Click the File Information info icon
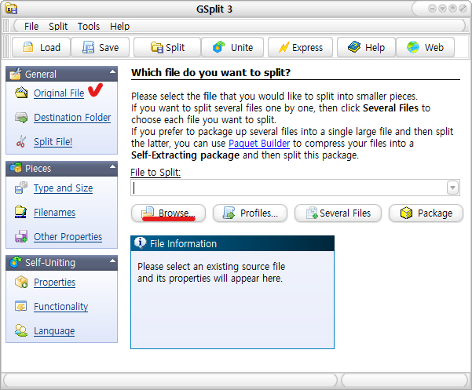 coord(140,242)
